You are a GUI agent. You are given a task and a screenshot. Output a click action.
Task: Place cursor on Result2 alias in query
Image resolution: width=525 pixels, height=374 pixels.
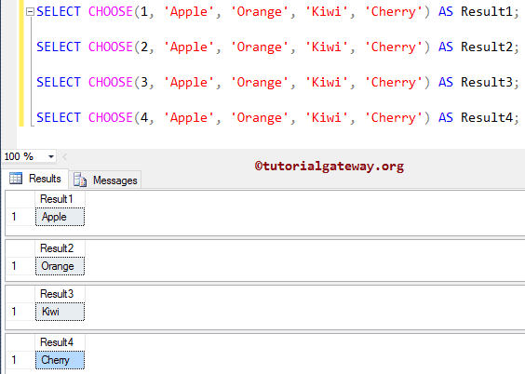(x=487, y=47)
